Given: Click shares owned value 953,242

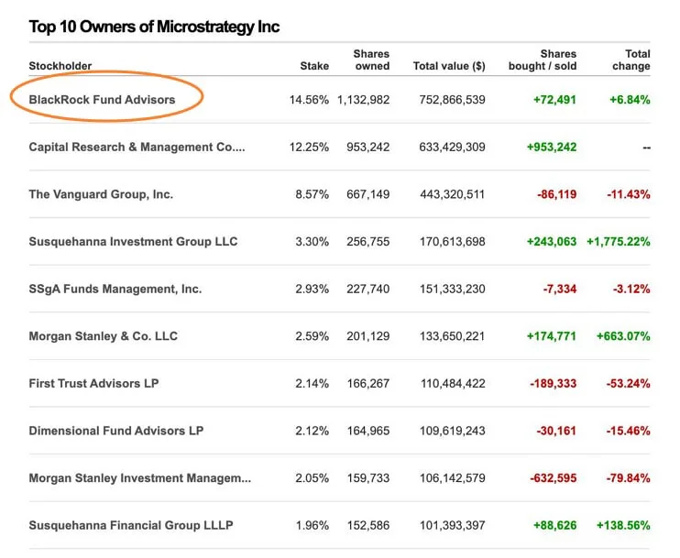Looking at the screenshot, I should [368, 147].
